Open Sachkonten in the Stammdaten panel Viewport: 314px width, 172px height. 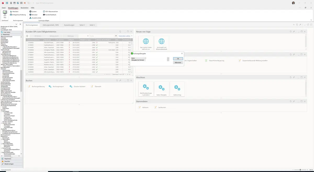click(x=160, y=107)
